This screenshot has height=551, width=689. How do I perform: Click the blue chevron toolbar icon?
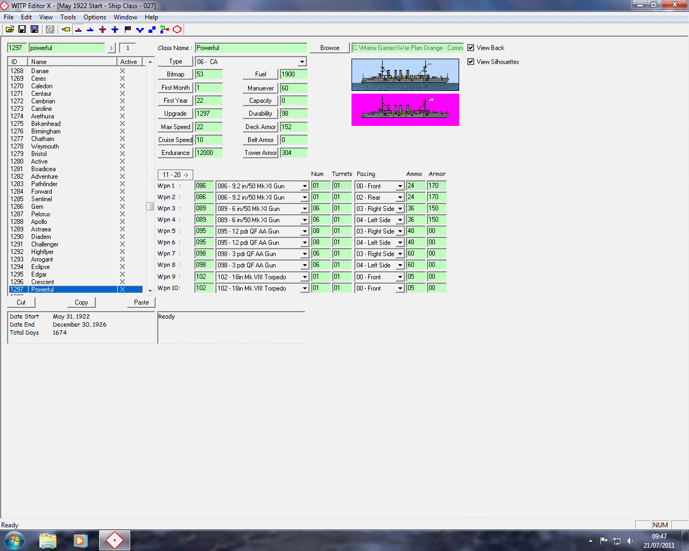(x=140, y=29)
